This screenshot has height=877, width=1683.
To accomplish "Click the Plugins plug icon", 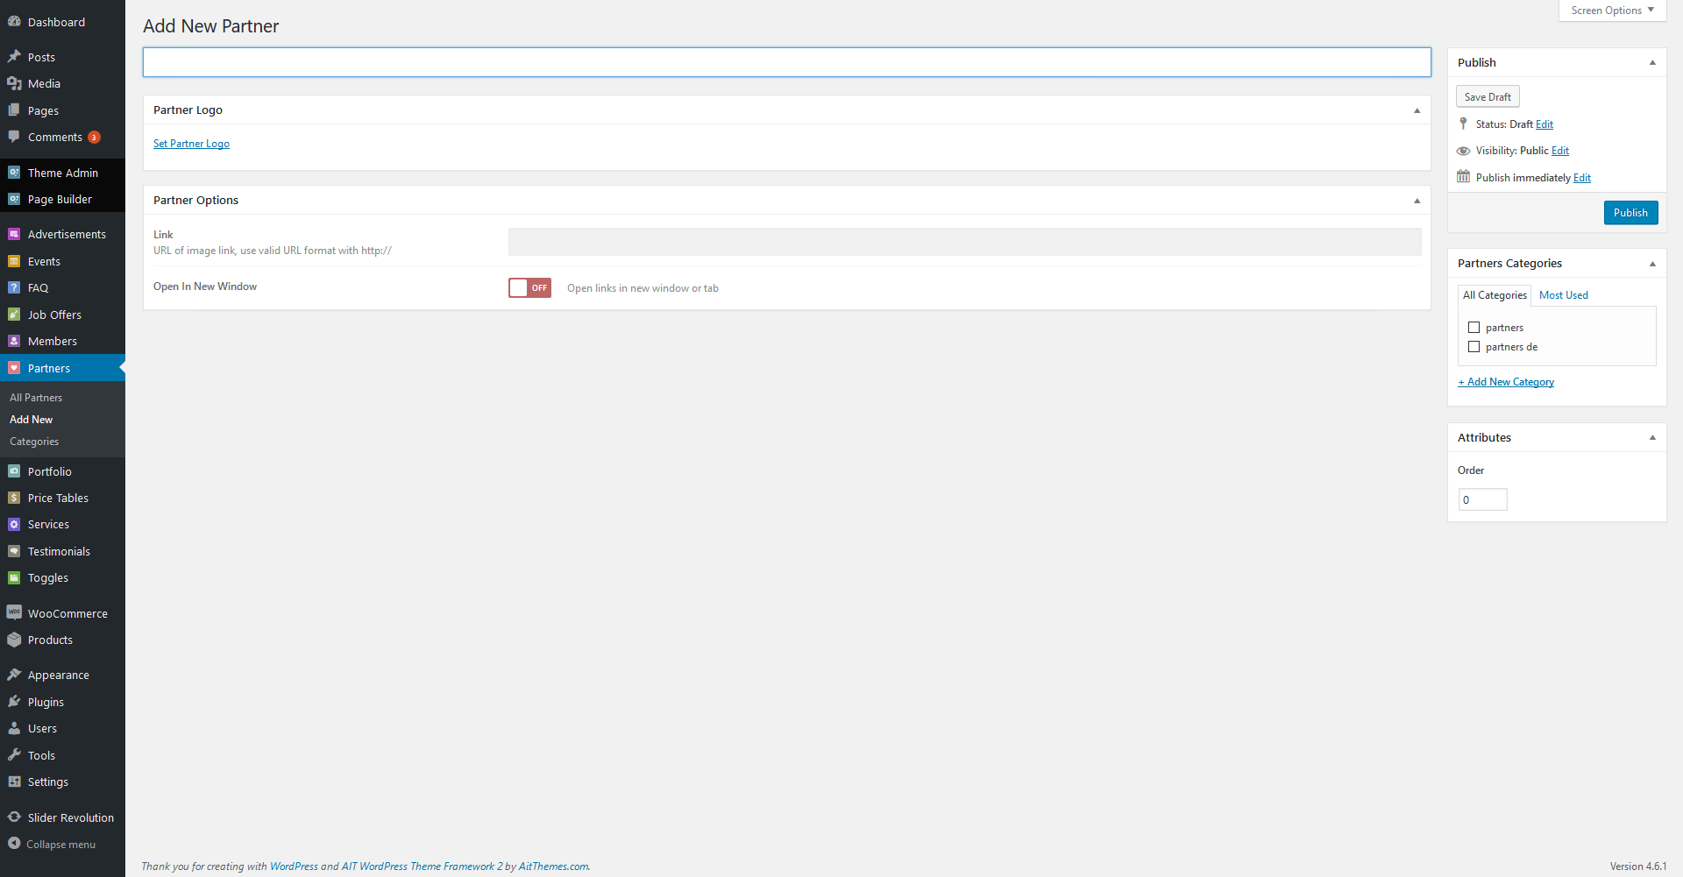I will (14, 702).
